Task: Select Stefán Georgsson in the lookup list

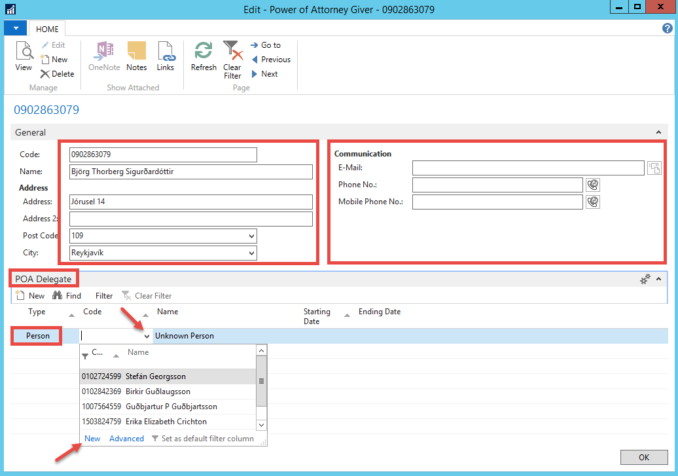Action: (x=155, y=376)
